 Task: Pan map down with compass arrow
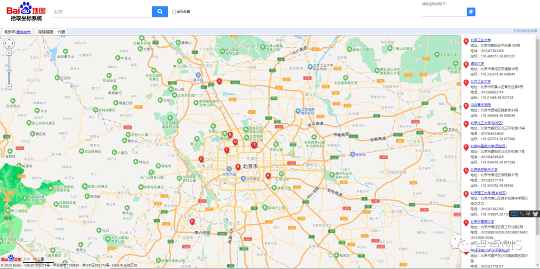[9, 47]
